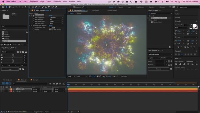The width and height of the screenshot is (200, 113).
Task: Go to the Home screen icon
Action: coord(3,7)
